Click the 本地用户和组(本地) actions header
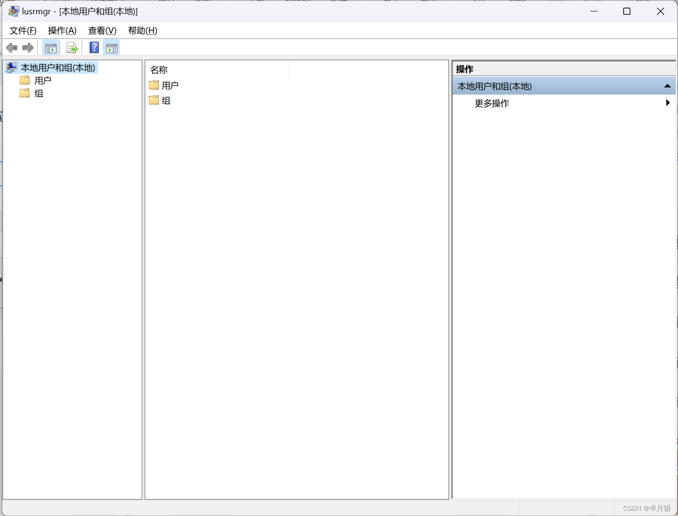Viewport: 678px width, 516px height. tap(564, 86)
